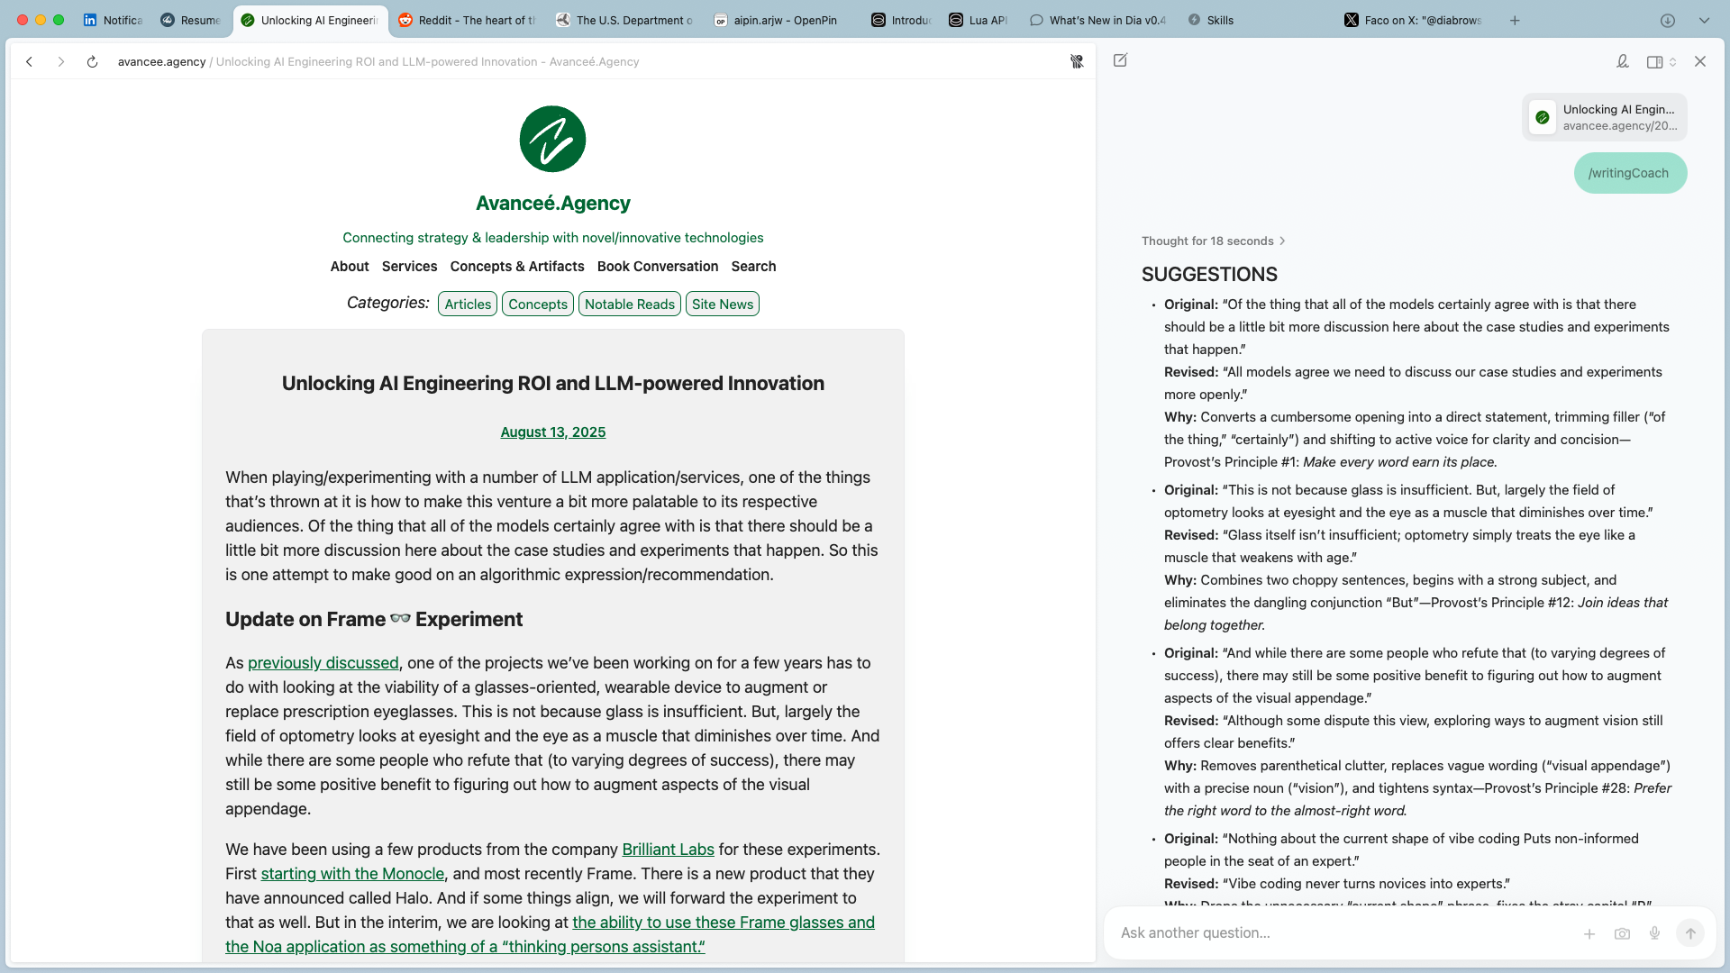This screenshot has height=973, width=1730.
Task: Filter by Concepts category
Action: (x=538, y=304)
